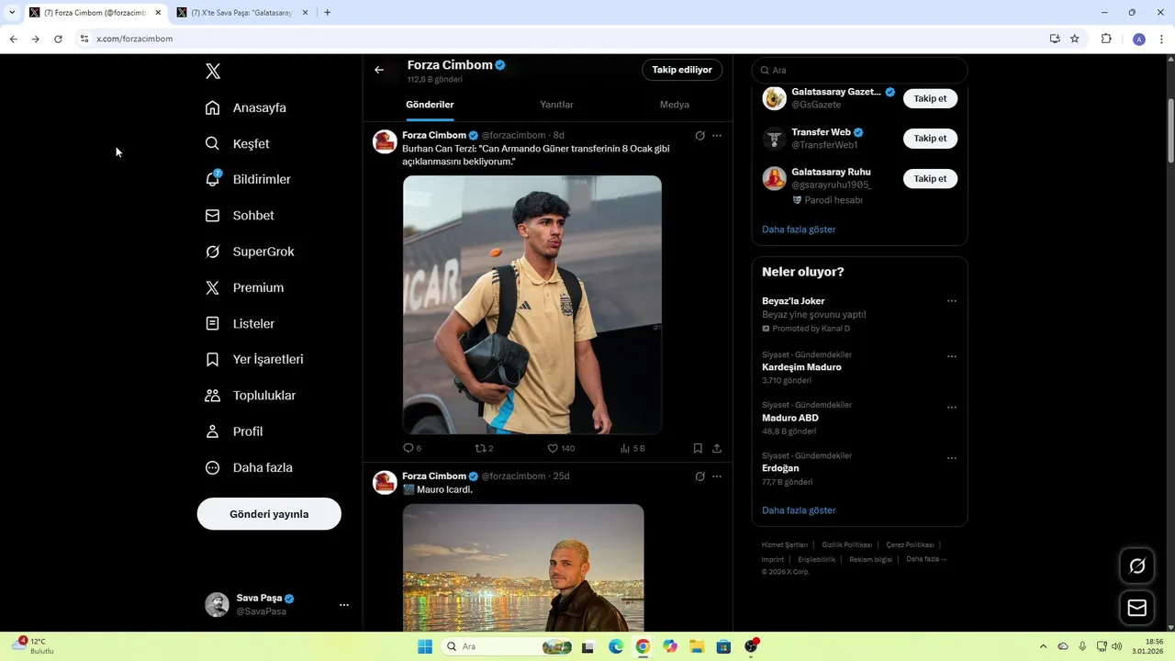Open options for Kardeşim Maduro trend
1175x661 pixels.
click(x=952, y=356)
